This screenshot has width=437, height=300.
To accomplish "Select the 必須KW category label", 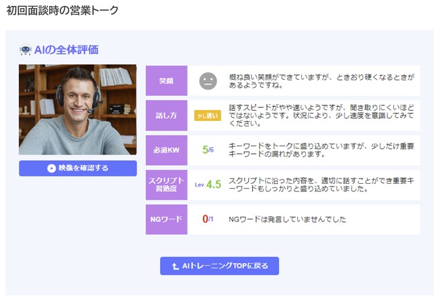I will point(166,150).
